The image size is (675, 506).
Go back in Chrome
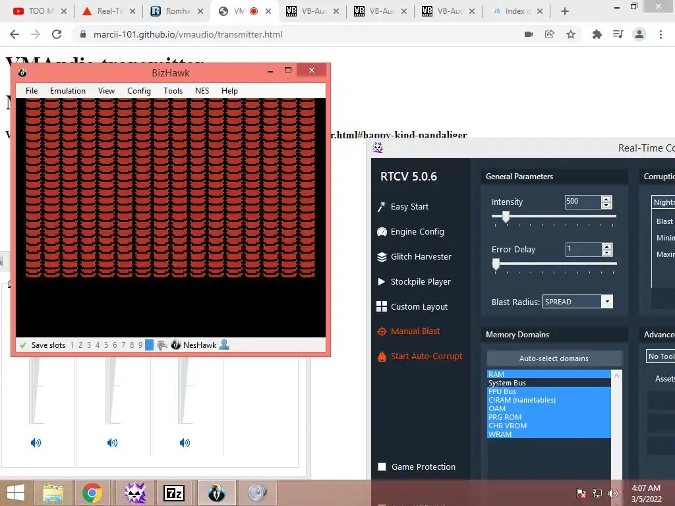[15, 34]
